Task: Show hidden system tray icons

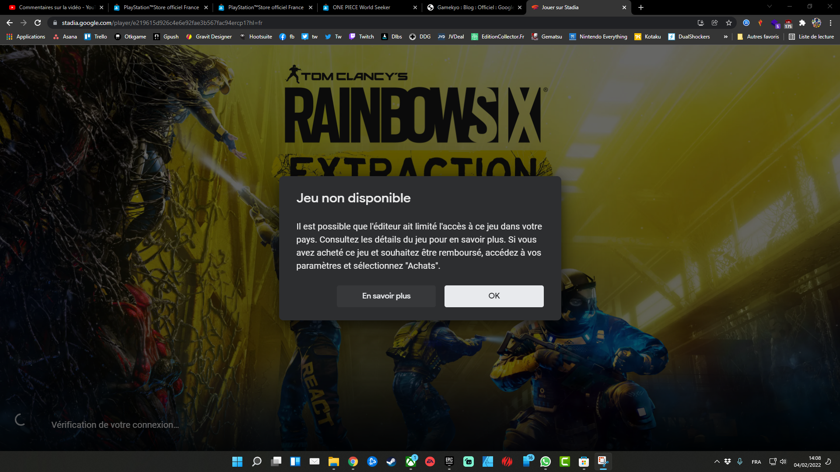Action: click(x=717, y=462)
